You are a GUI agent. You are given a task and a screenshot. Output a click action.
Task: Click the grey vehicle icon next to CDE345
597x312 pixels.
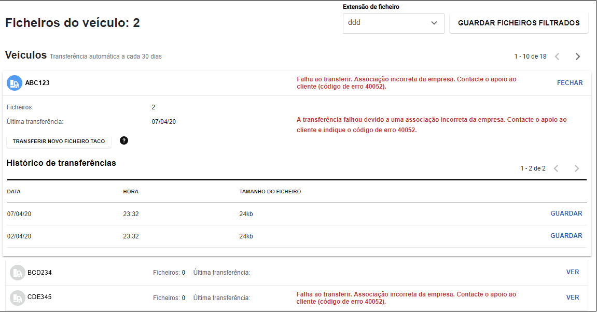click(17, 298)
